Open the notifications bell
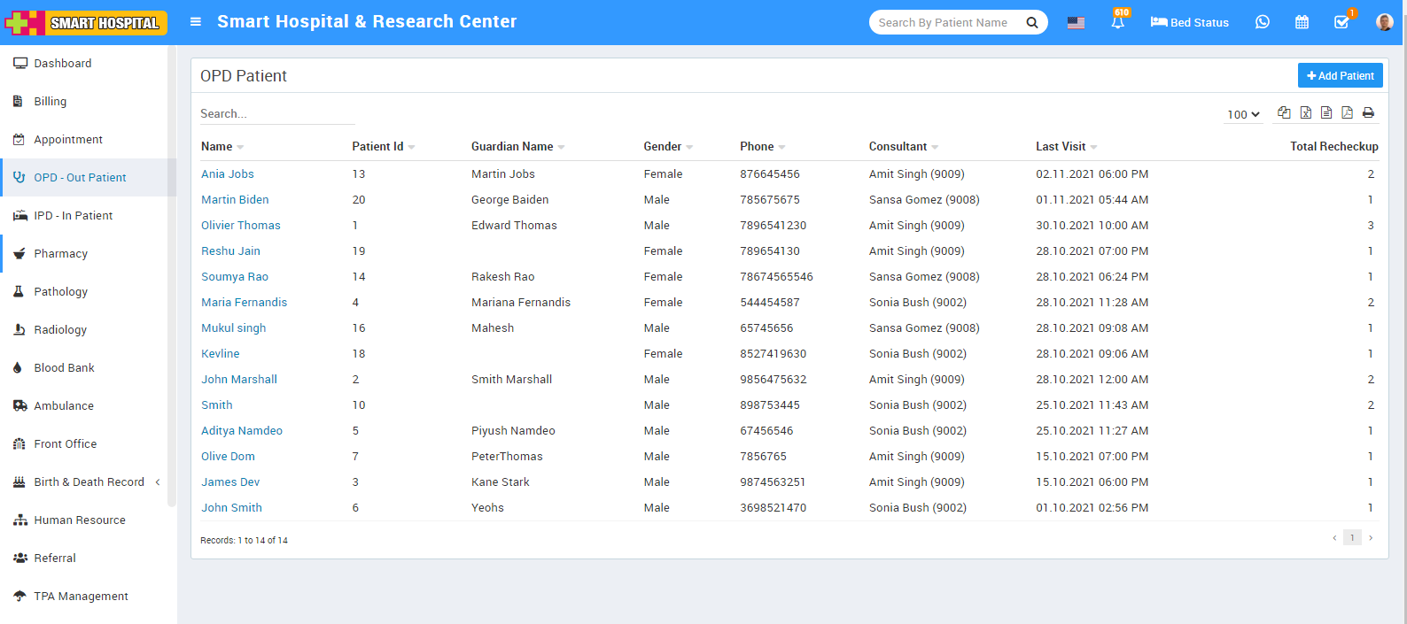 (x=1118, y=22)
